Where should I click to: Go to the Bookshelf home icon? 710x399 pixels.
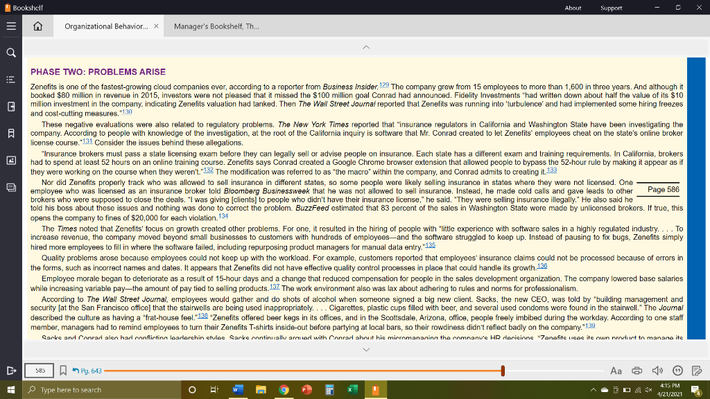pos(37,26)
